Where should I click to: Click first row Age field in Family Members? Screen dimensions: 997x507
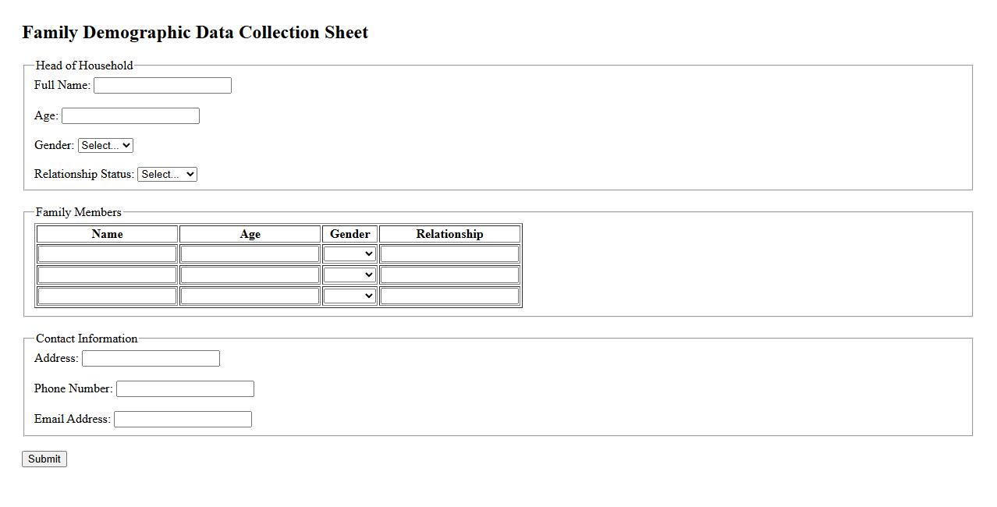point(250,254)
